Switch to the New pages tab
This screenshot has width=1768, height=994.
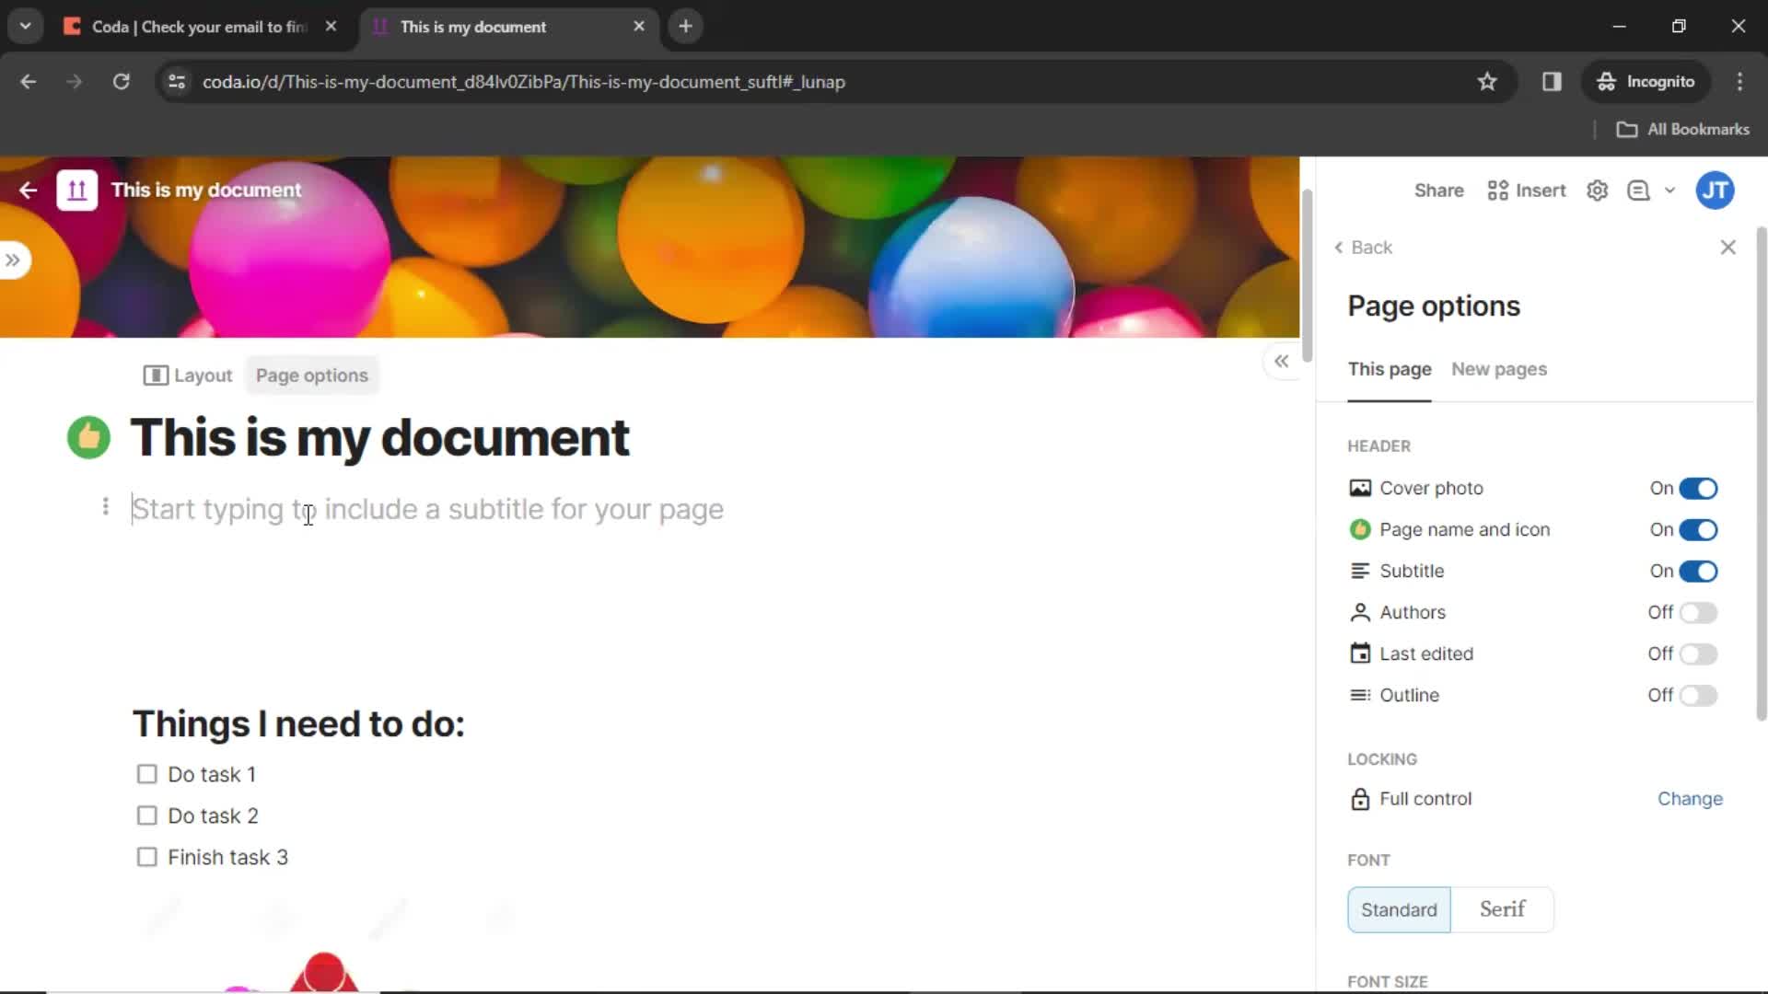1499,369
